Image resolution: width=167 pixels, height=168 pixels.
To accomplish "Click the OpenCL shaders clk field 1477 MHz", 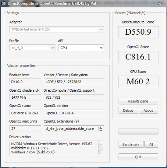I will coord(25,97).
